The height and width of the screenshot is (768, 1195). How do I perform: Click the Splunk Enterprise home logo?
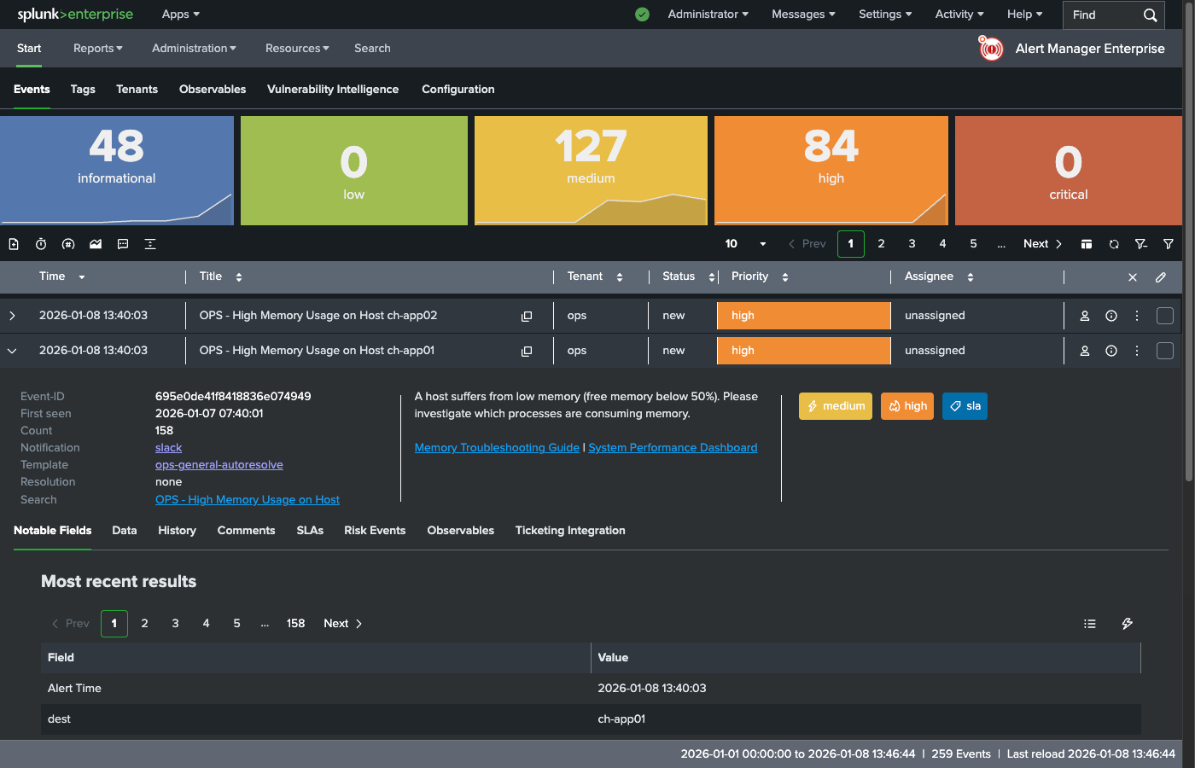point(77,14)
